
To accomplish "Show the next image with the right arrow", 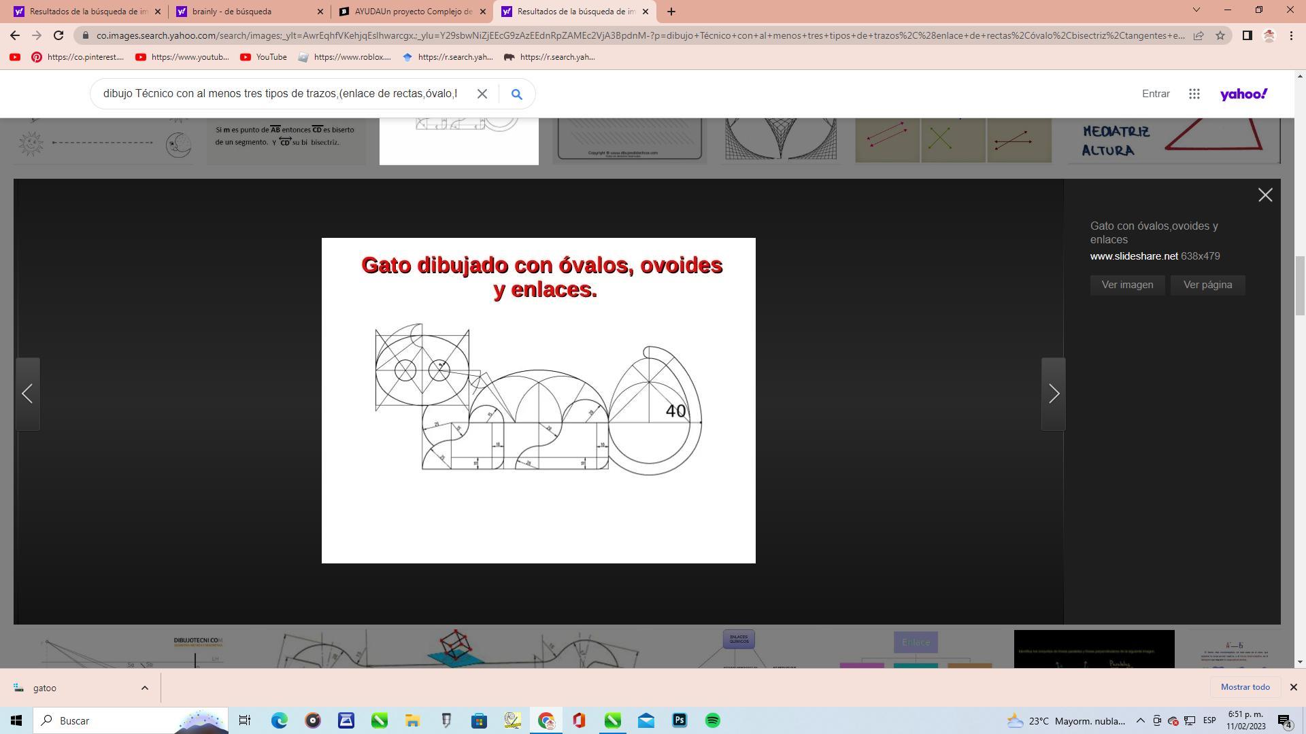I will pos(1054,394).
